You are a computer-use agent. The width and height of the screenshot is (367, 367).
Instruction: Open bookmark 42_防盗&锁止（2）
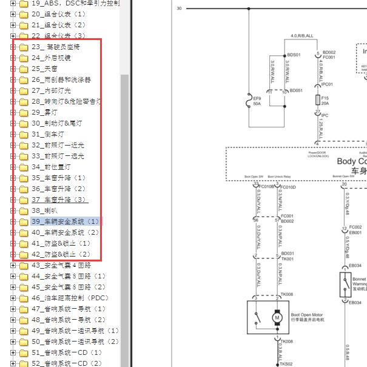(61, 254)
